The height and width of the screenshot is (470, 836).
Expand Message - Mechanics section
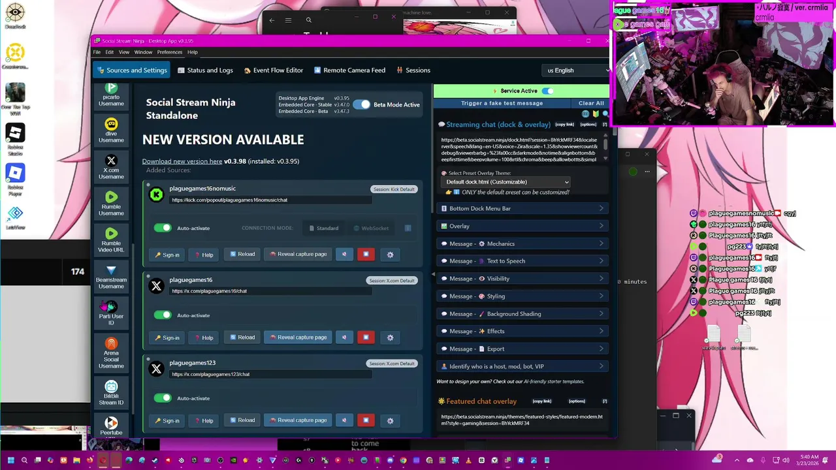coord(522,243)
